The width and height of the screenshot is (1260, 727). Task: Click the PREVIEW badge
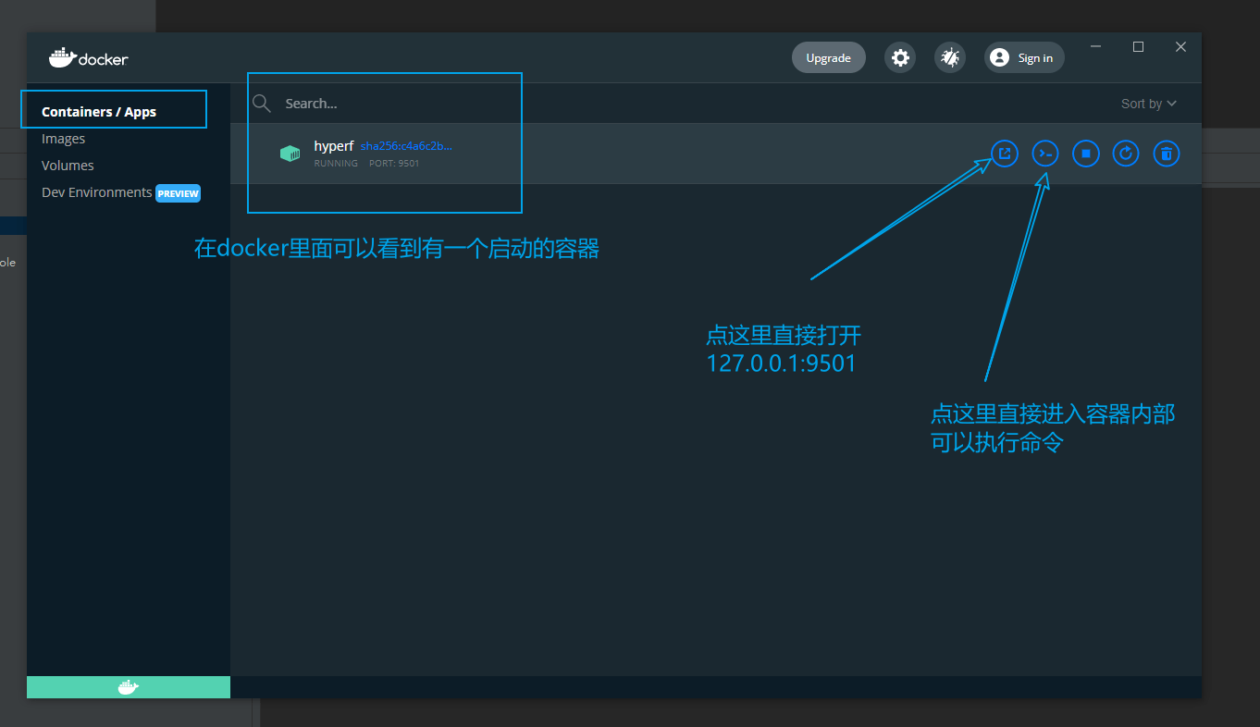click(x=178, y=193)
